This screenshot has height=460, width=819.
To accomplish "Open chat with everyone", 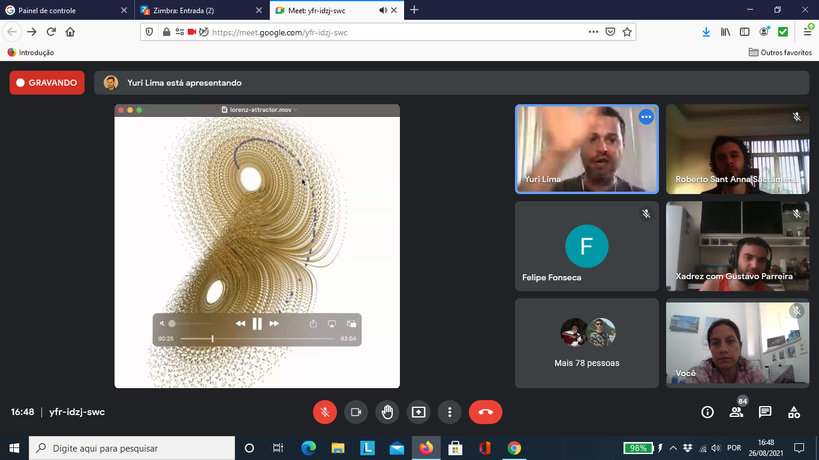I will pos(765,412).
